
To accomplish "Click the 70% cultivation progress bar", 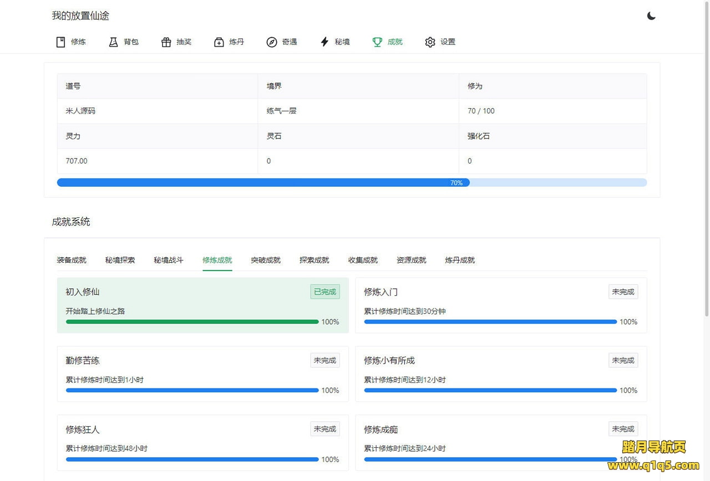I will click(x=352, y=182).
